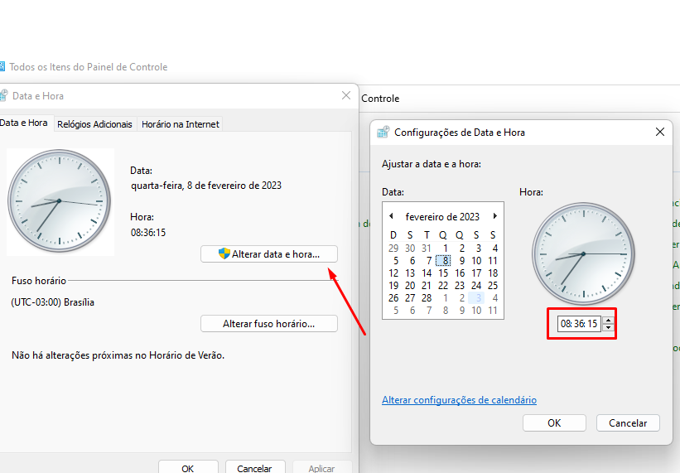Screen dimensions: 680x473
Task: Decrease time with down spinner arrow
Action: point(609,327)
